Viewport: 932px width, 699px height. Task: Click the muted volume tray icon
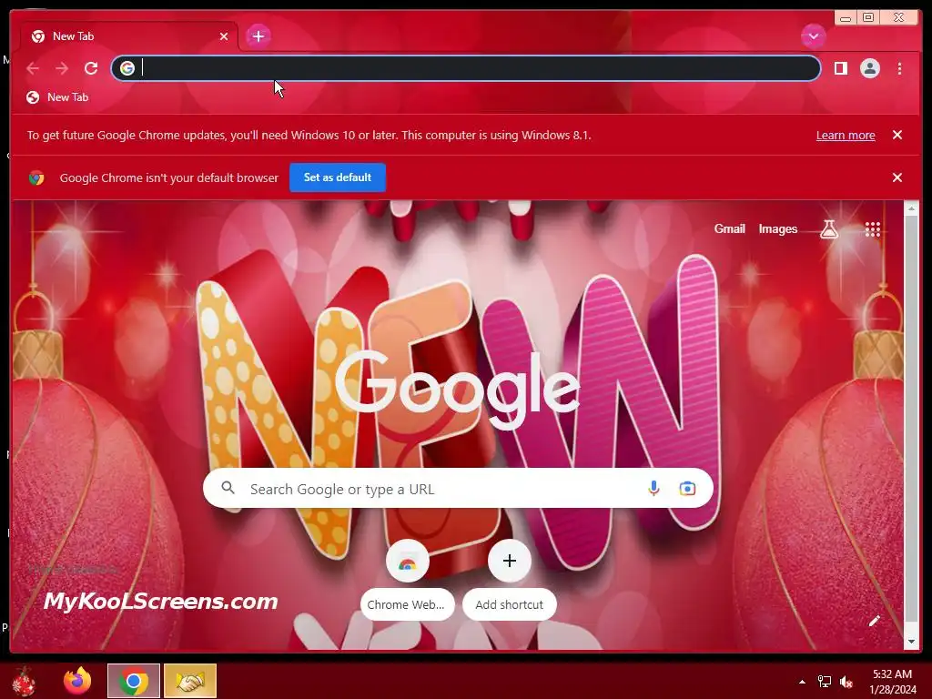(846, 682)
